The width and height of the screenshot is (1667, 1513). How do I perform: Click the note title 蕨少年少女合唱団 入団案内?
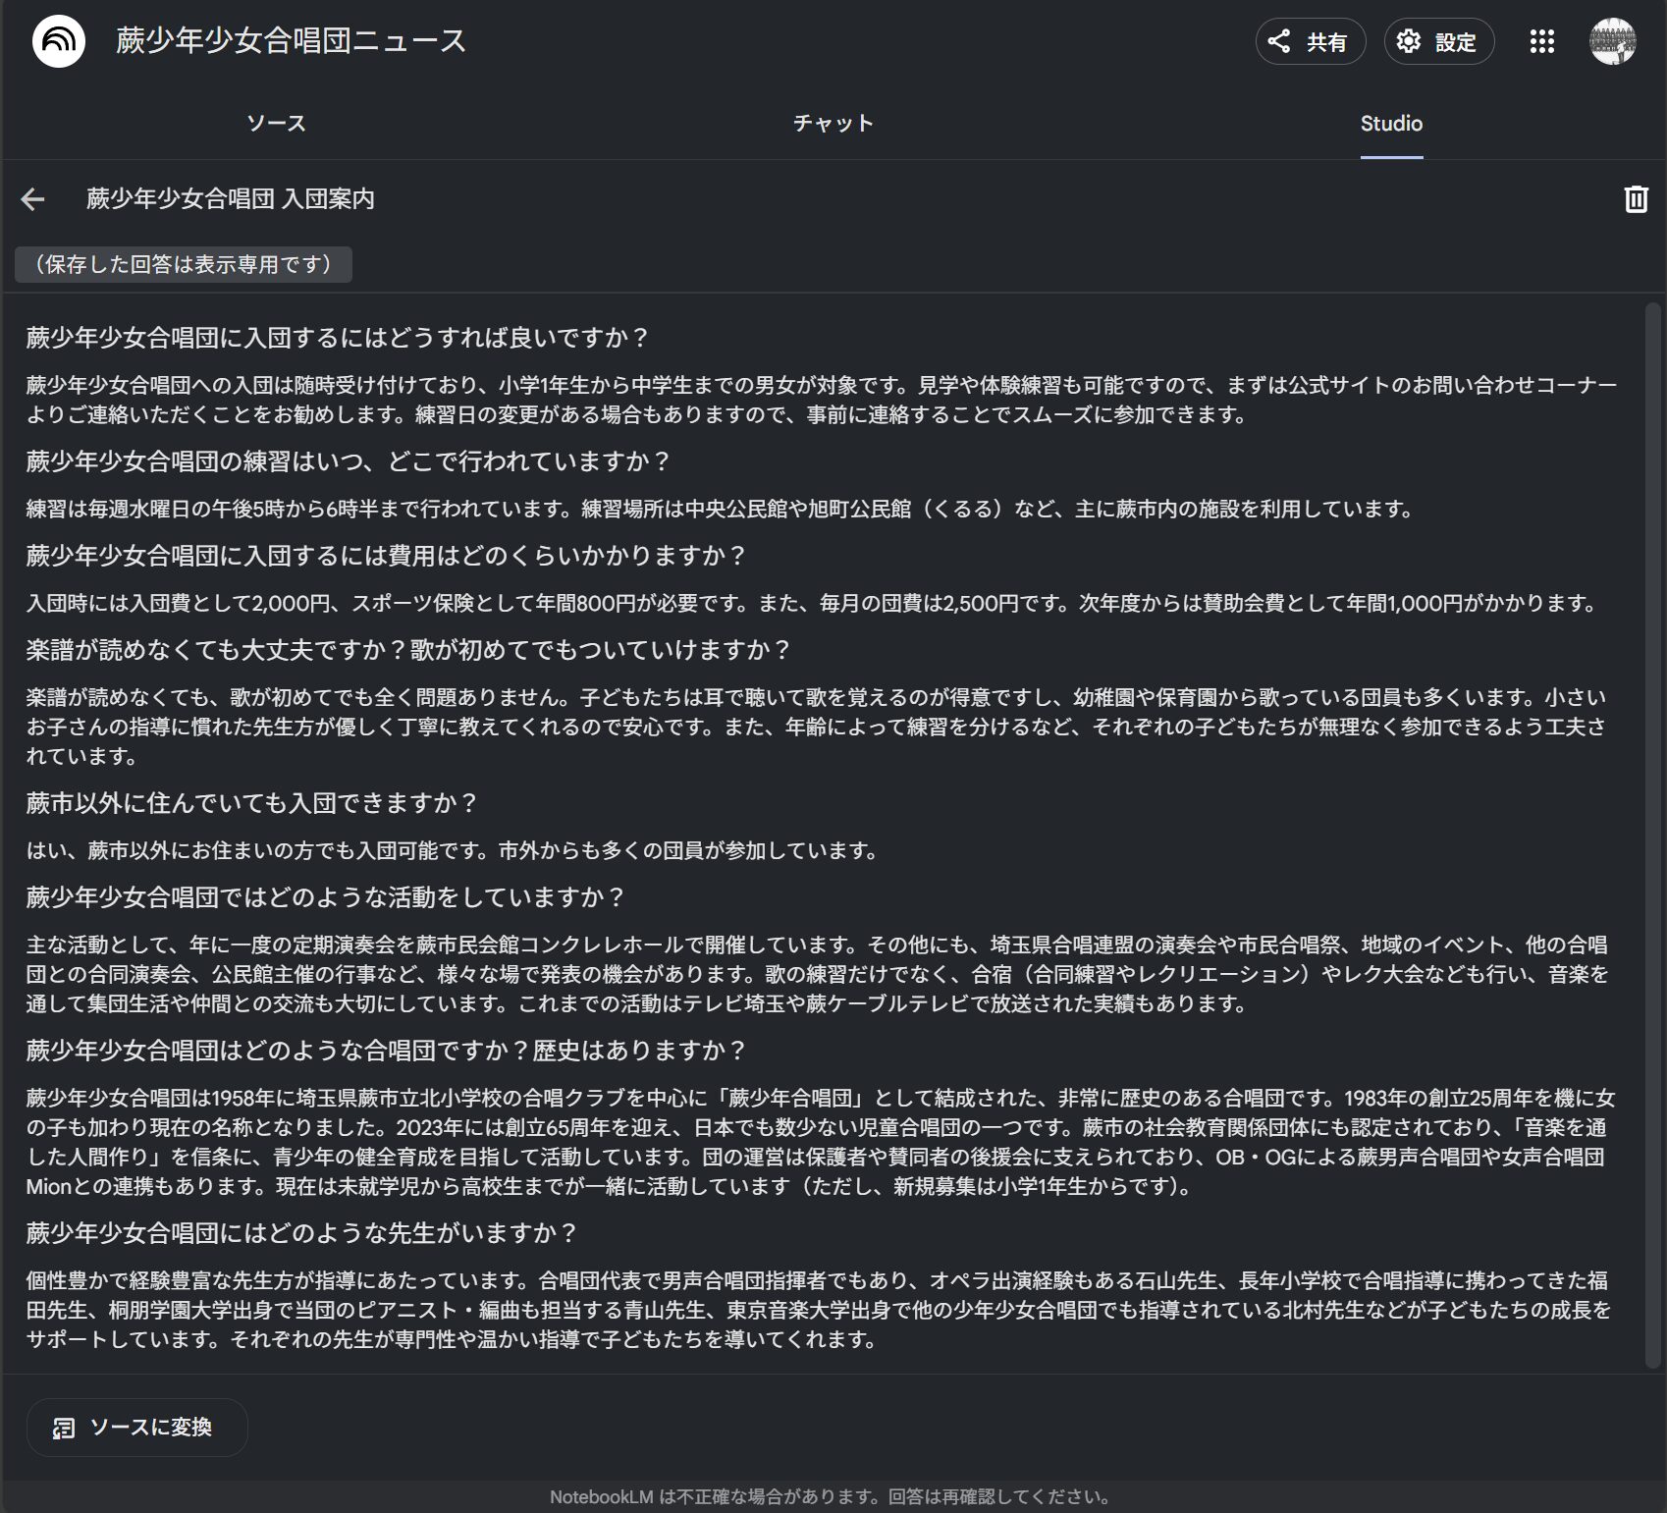[x=231, y=199]
